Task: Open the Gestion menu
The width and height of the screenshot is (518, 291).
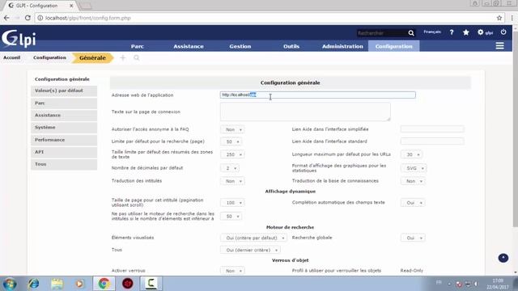Action: point(240,46)
